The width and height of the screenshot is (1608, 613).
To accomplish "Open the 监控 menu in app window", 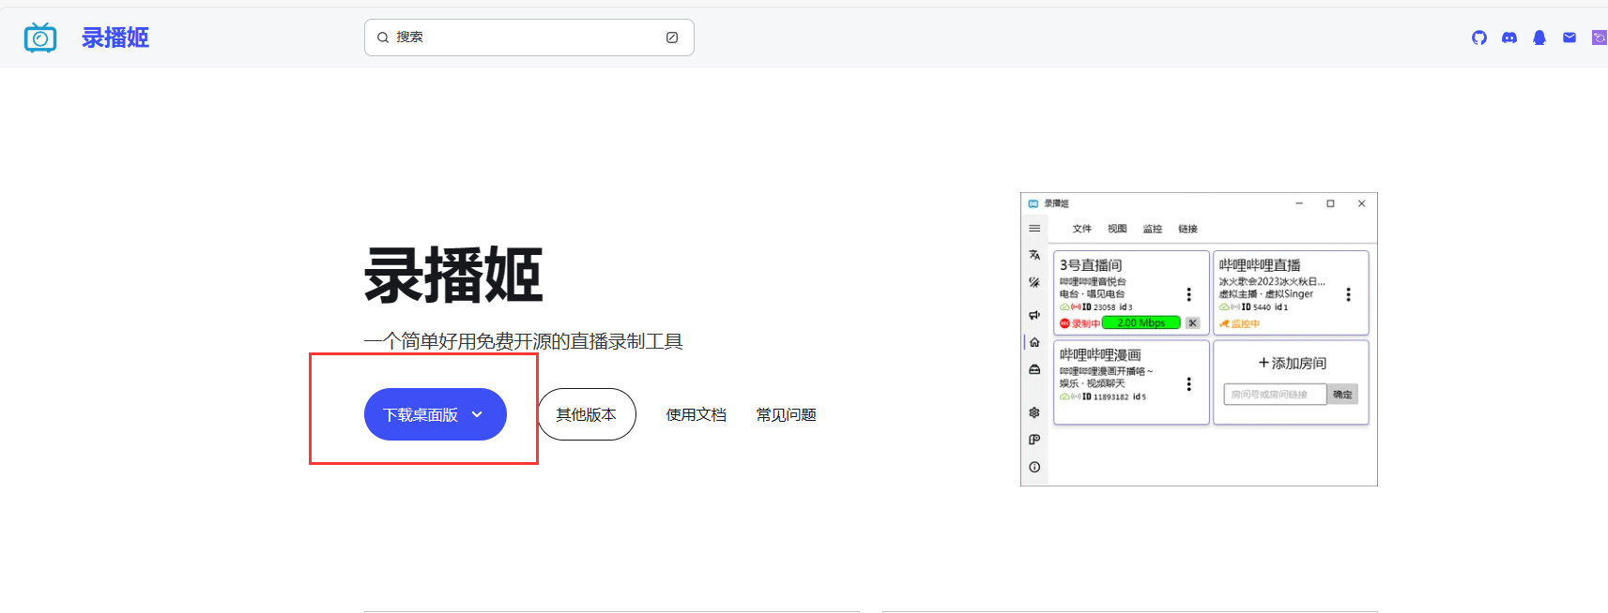I will (1153, 229).
